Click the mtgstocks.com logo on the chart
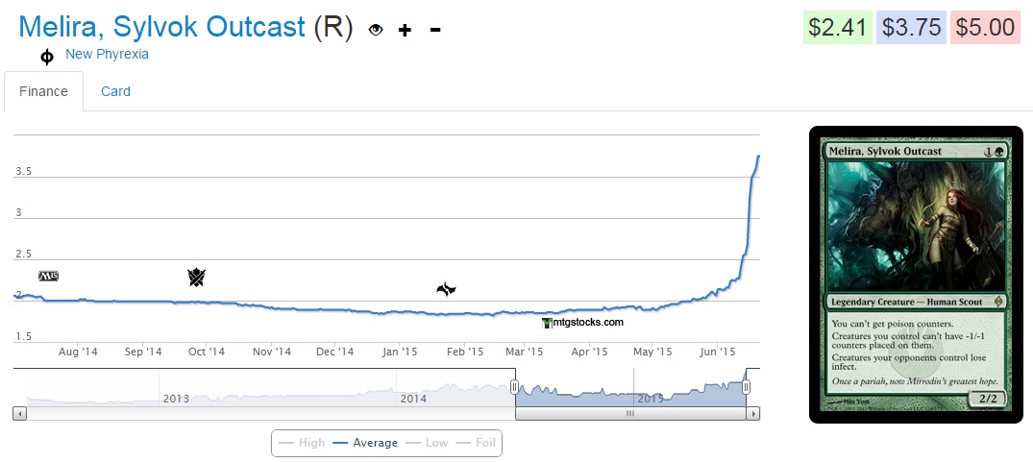1033x462 pixels. pyautogui.click(x=582, y=323)
